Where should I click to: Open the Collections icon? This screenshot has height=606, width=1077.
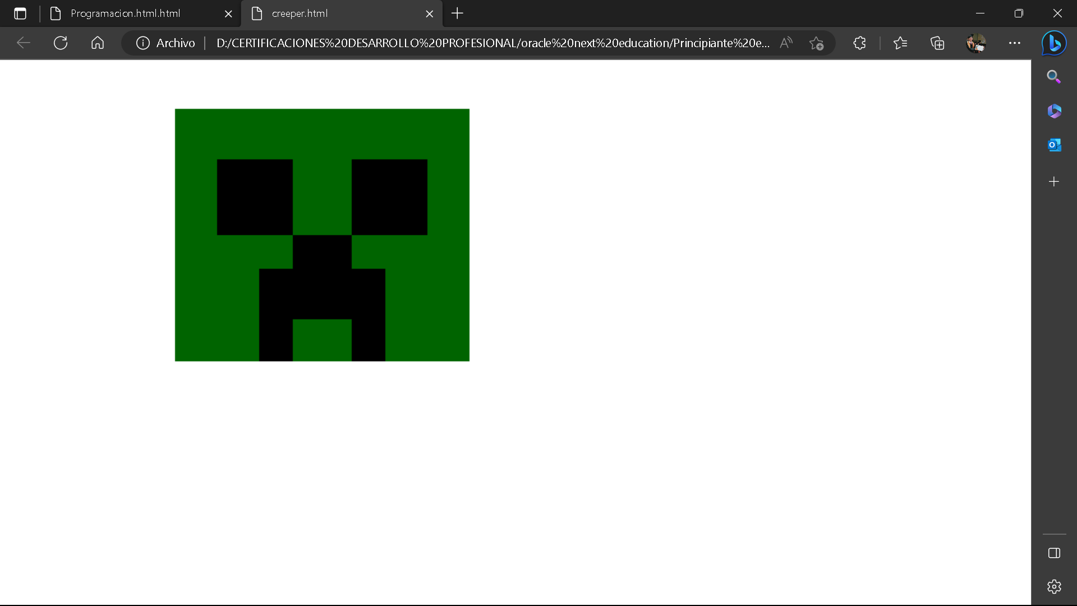[937, 43]
